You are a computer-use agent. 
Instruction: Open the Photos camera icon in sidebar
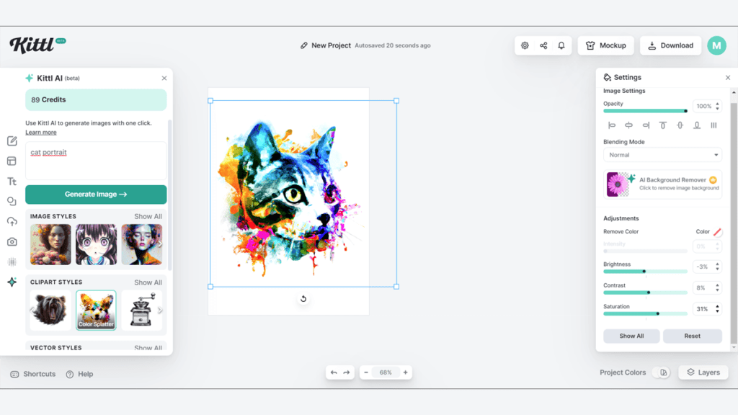coord(12,241)
